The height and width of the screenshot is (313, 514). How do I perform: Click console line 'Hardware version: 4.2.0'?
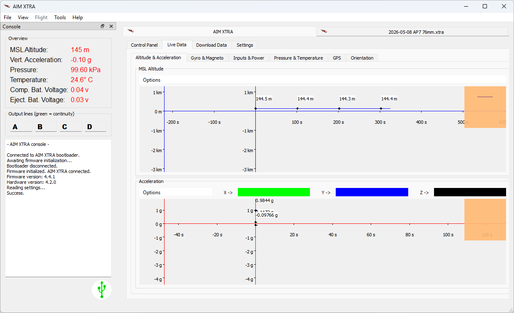tap(31, 182)
